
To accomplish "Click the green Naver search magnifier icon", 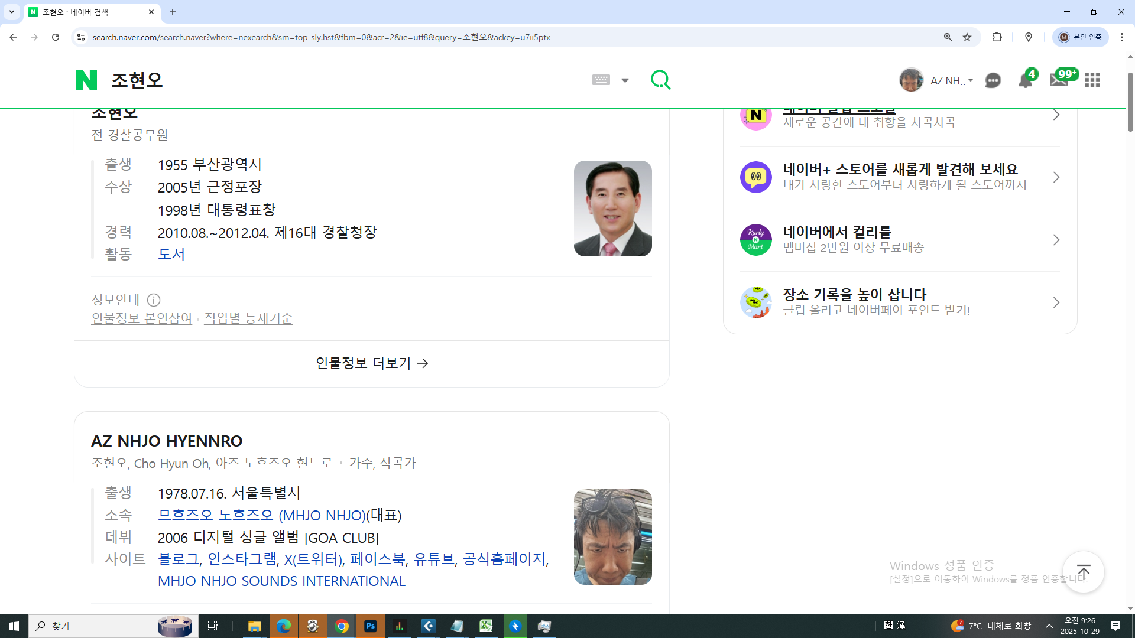I will click(x=660, y=80).
